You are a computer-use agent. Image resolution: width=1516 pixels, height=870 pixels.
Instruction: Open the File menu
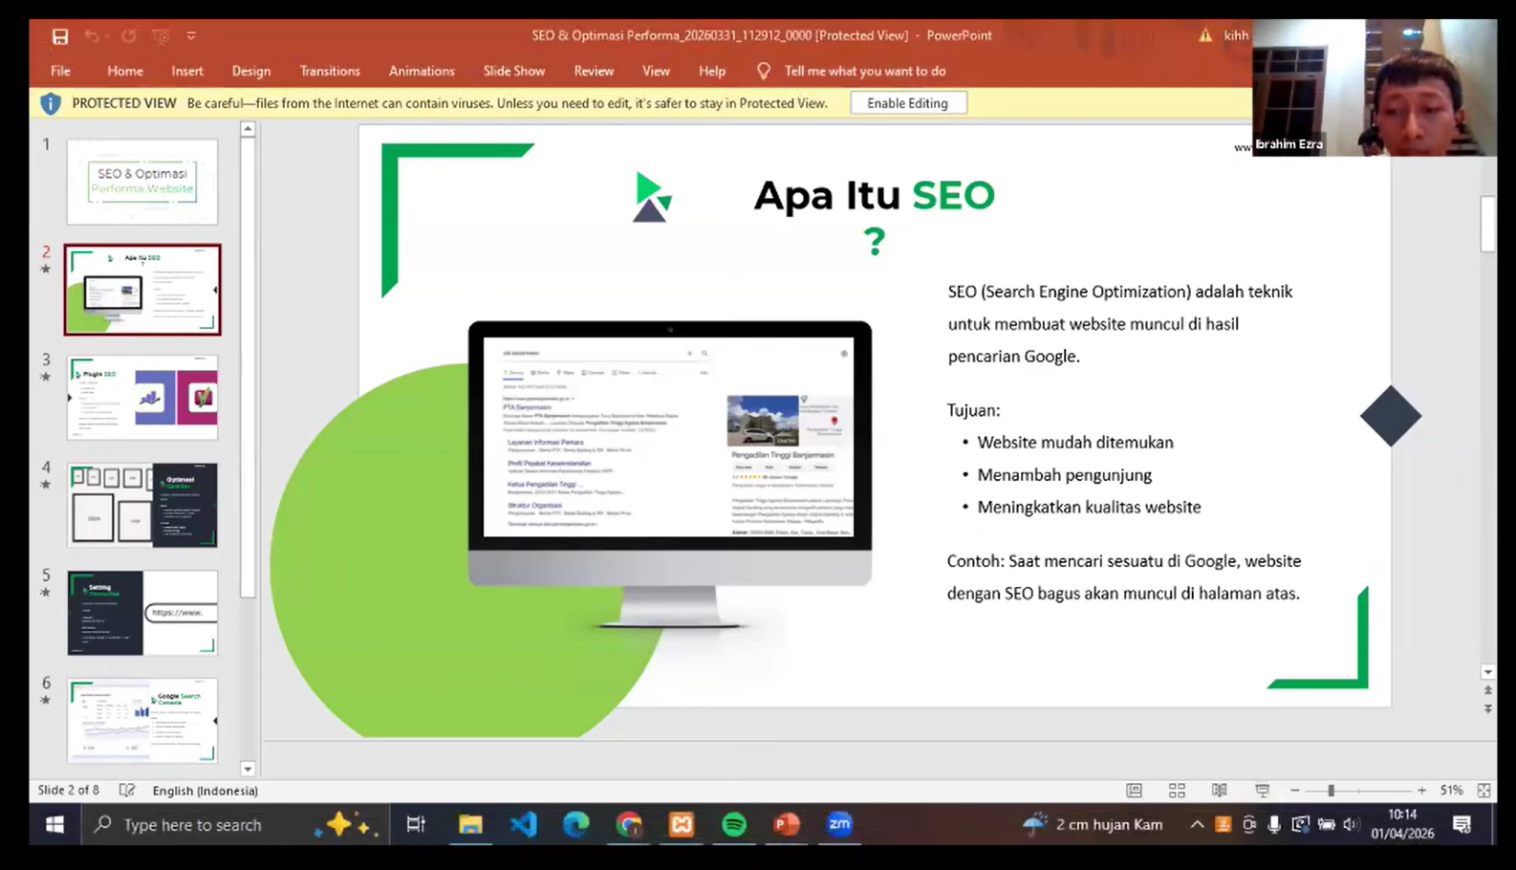pos(60,71)
